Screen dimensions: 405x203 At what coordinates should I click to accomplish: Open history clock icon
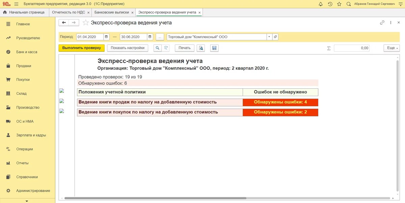point(330,4)
